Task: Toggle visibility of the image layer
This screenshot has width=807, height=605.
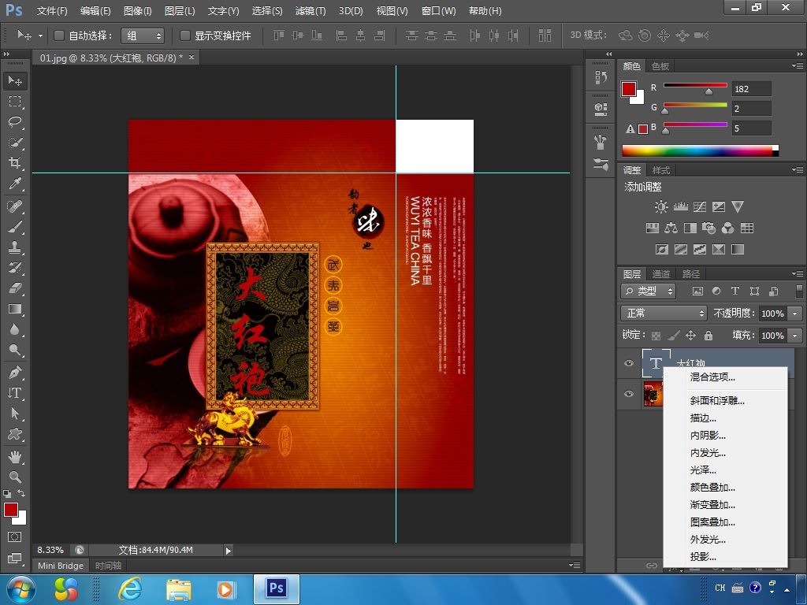Action: [628, 394]
